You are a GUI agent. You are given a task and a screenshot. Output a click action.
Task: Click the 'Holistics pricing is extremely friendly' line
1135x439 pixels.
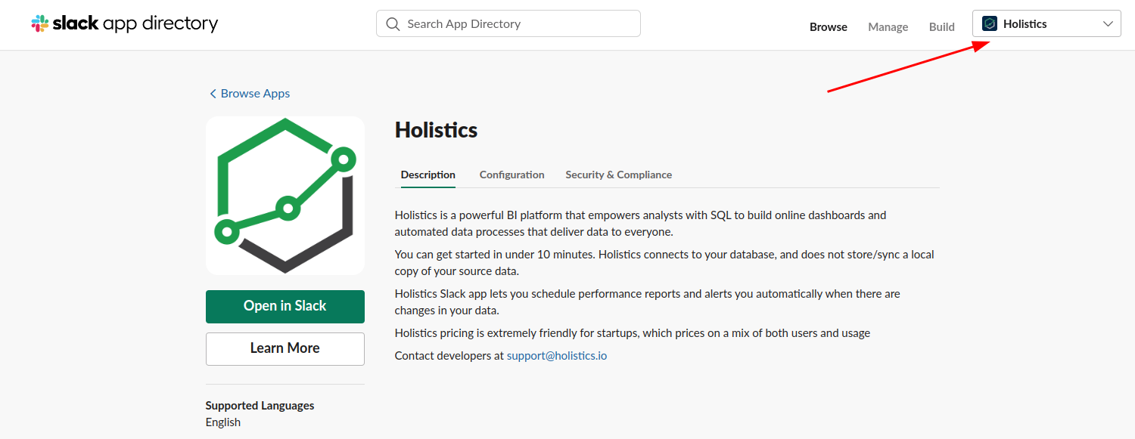click(633, 332)
